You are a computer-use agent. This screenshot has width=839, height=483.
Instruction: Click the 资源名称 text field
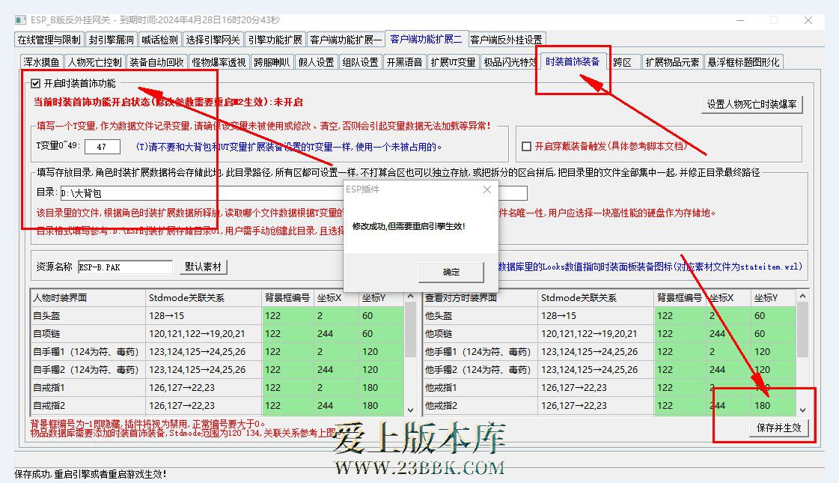125,267
